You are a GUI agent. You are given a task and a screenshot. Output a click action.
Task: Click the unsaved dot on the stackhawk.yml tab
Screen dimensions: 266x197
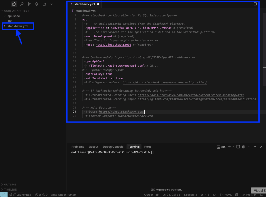click(98, 4)
